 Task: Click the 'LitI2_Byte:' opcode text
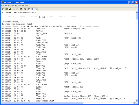click(42, 33)
